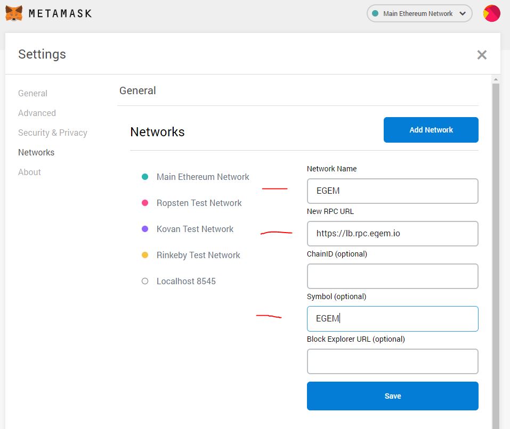Screen dimensions: 510x429
Task: Open the Advanced settings tab
Action: point(37,113)
